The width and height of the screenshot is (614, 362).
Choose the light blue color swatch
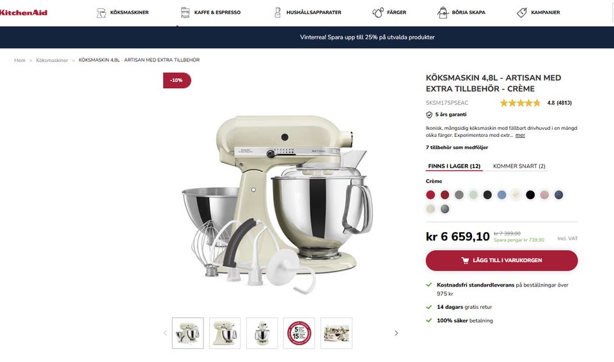pos(501,194)
